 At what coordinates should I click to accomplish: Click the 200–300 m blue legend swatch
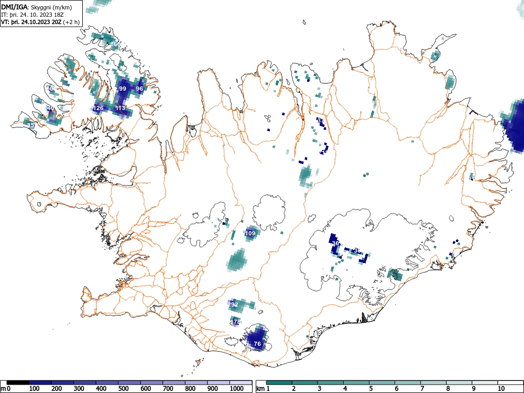point(62,383)
